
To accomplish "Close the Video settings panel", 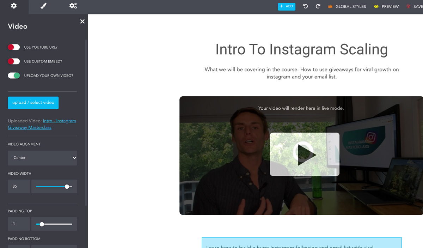I will tap(82, 22).
